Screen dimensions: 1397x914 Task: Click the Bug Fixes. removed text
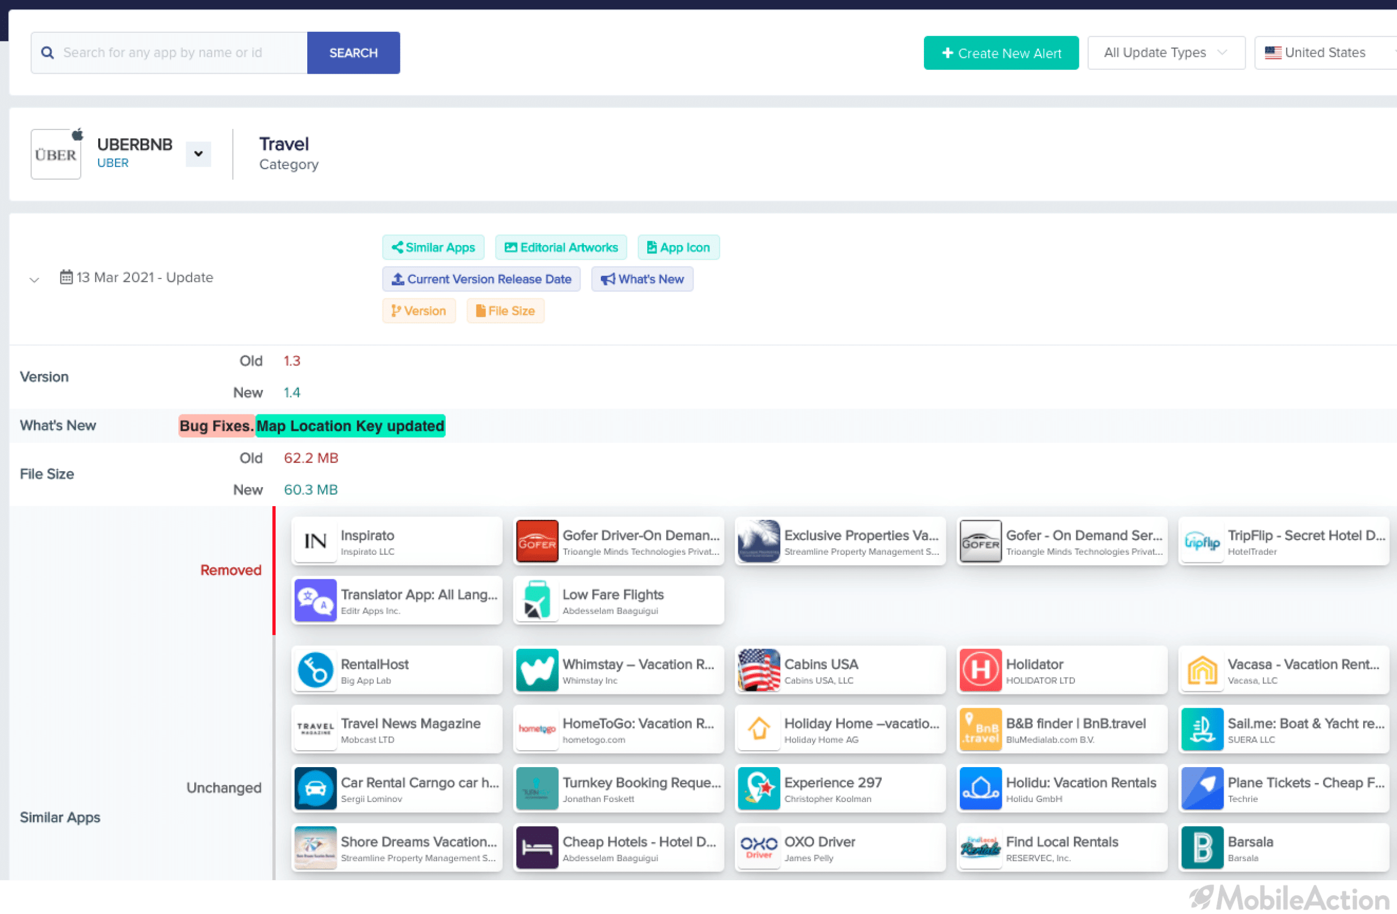coord(217,426)
